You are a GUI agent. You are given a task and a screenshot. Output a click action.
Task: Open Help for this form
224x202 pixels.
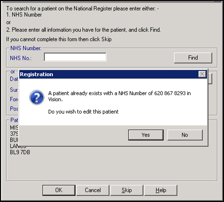[x=161, y=190]
